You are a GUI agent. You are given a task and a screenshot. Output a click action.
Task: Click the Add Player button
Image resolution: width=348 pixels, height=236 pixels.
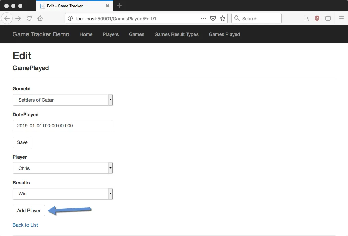coord(29,211)
